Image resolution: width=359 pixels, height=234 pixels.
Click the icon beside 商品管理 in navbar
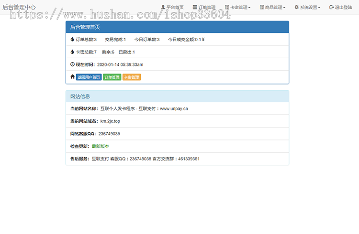click(x=262, y=7)
